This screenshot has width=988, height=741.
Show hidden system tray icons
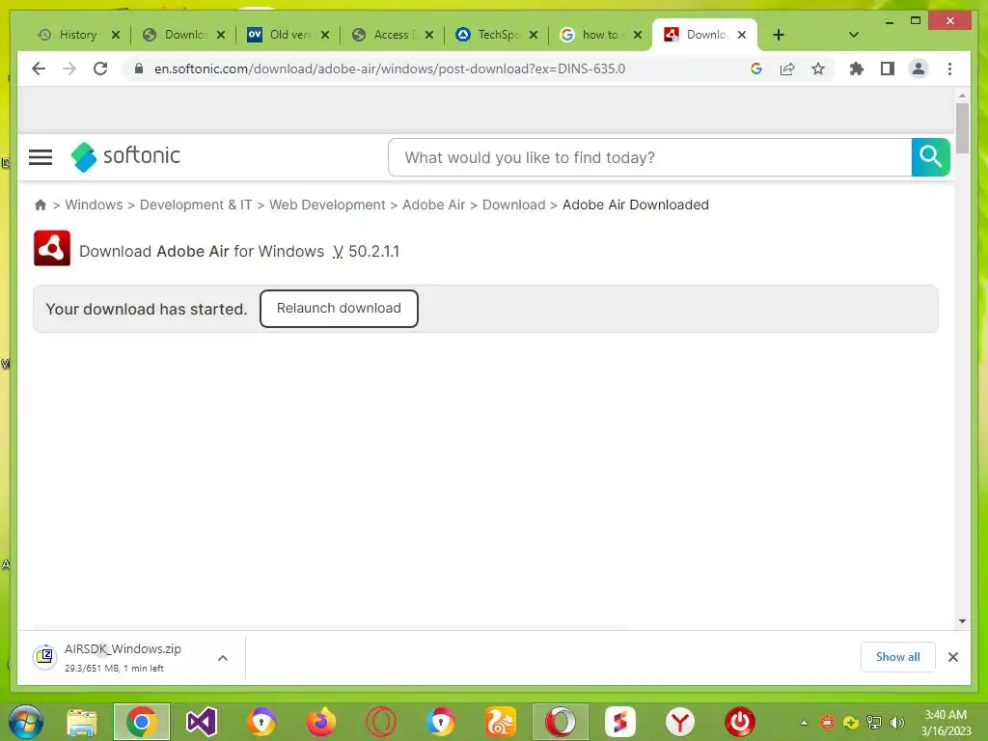(x=804, y=723)
